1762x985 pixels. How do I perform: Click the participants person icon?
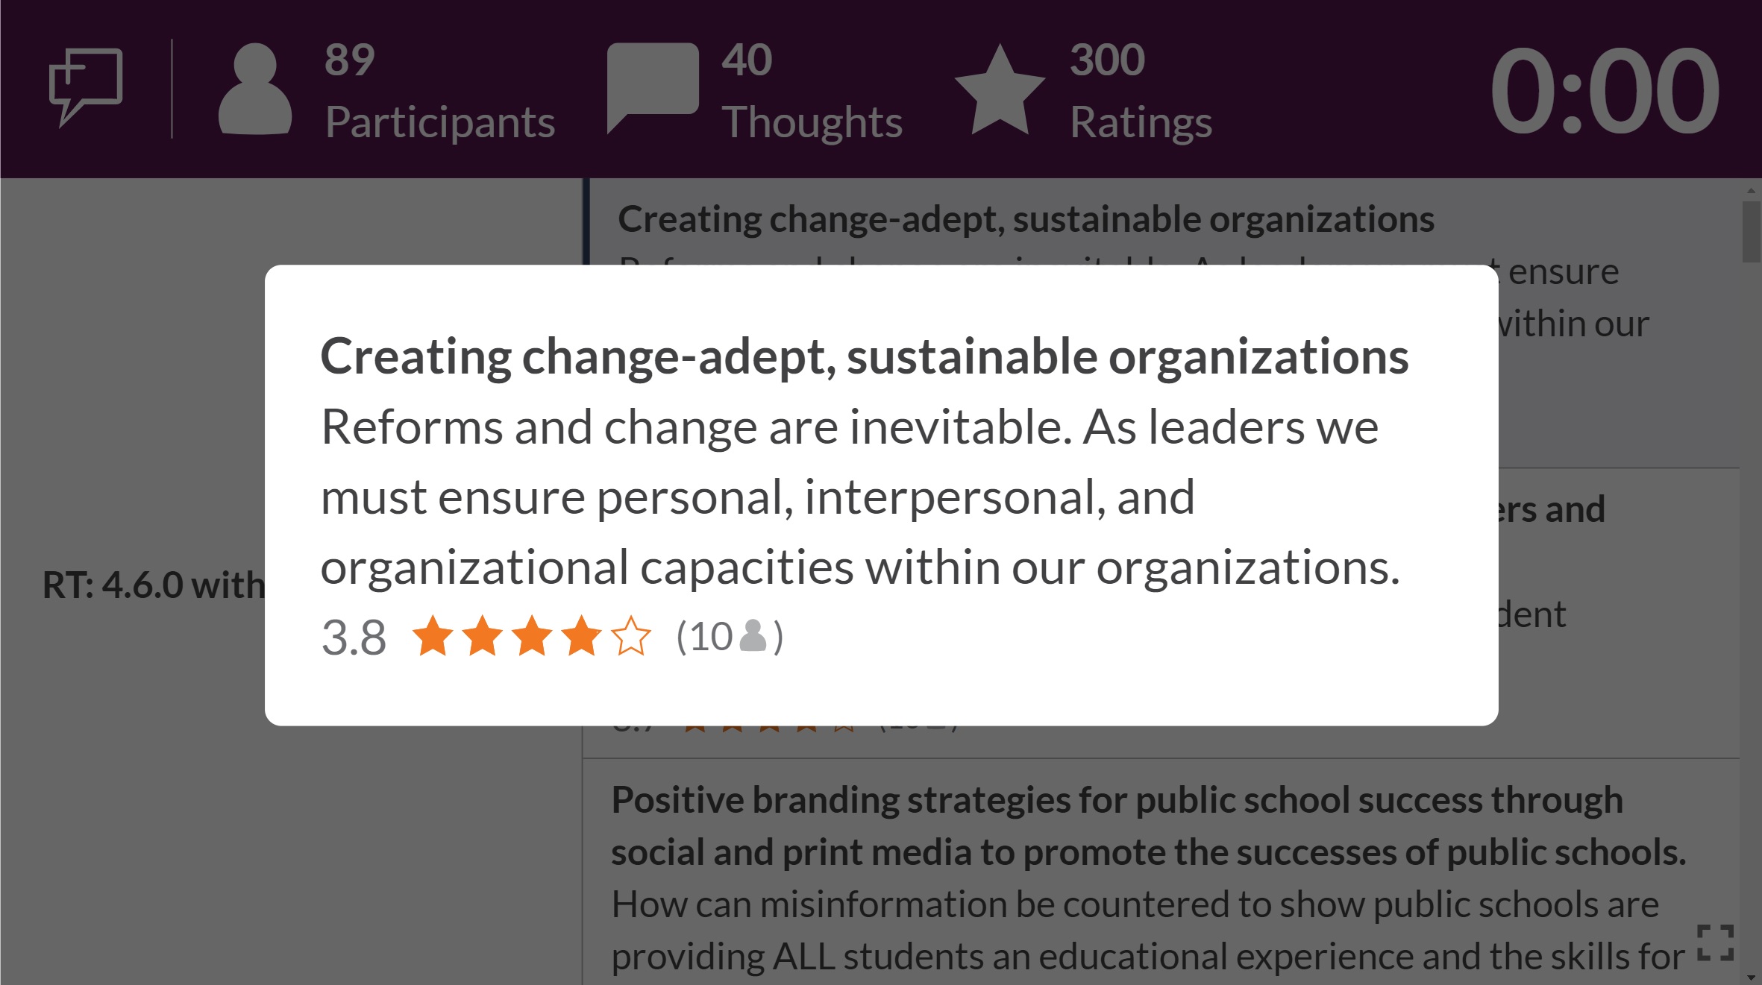coord(255,89)
